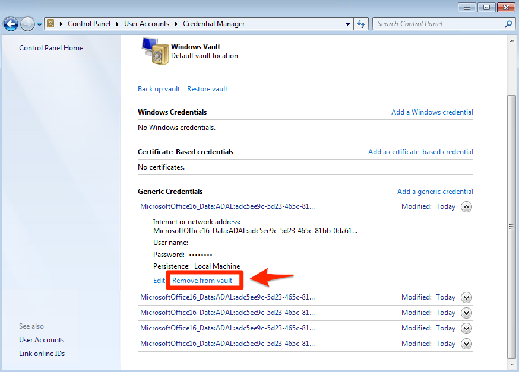Select Control Panel in the breadcrumb path
Viewport: 519px width, 372px height.
[88, 24]
